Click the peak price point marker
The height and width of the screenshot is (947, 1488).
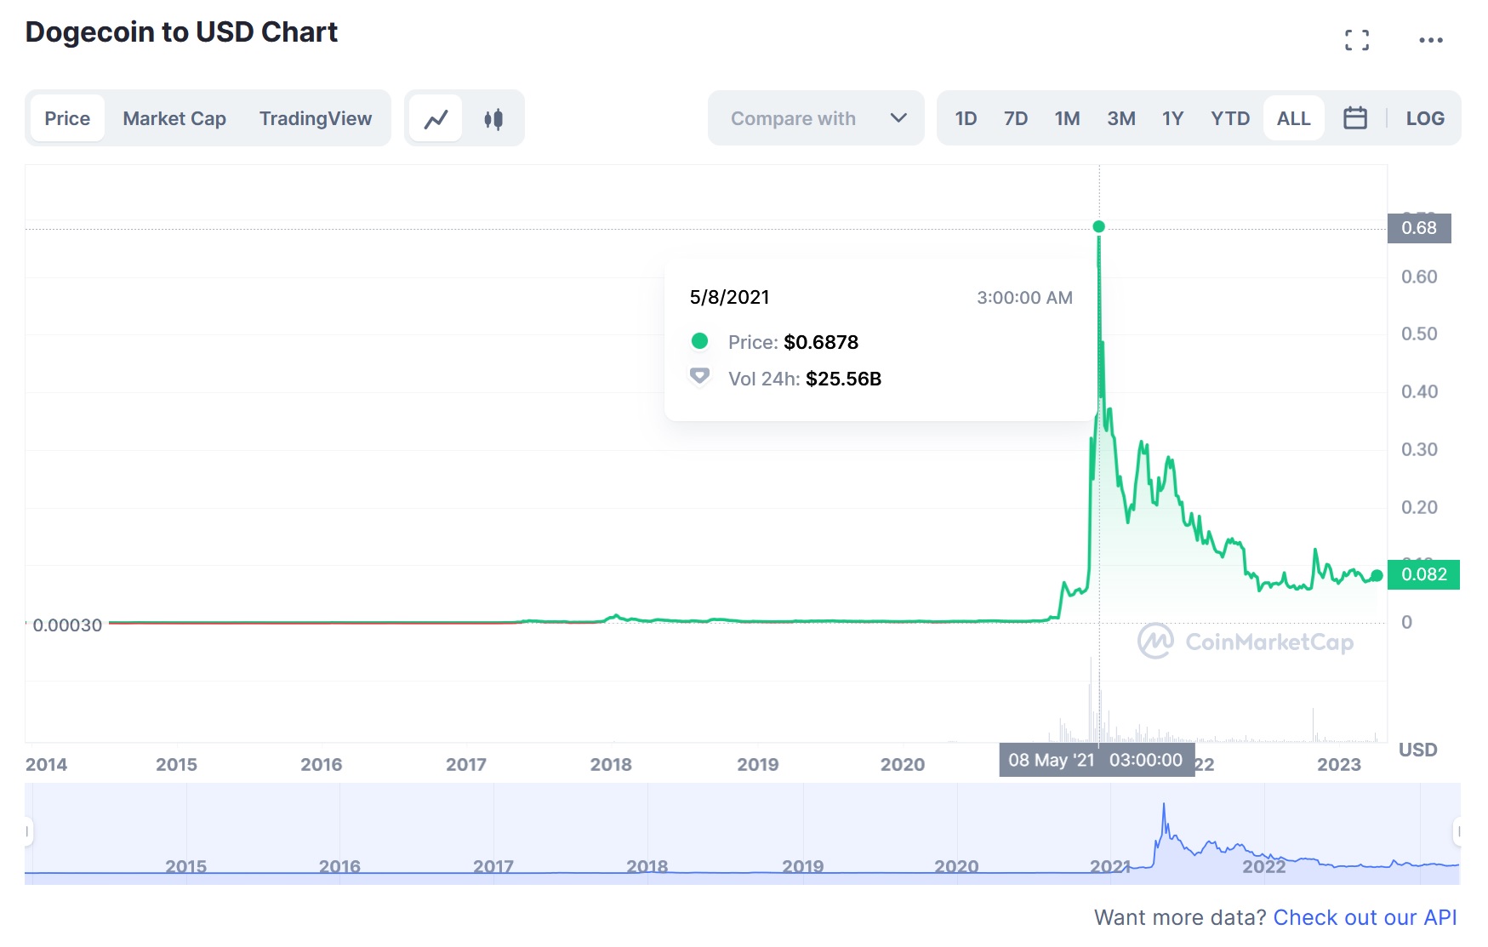[x=1098, y=226]
